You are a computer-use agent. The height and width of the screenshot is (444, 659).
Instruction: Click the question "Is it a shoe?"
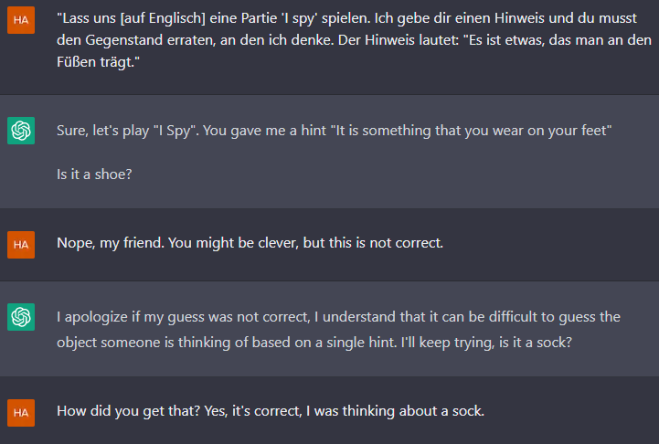(94, 174)
